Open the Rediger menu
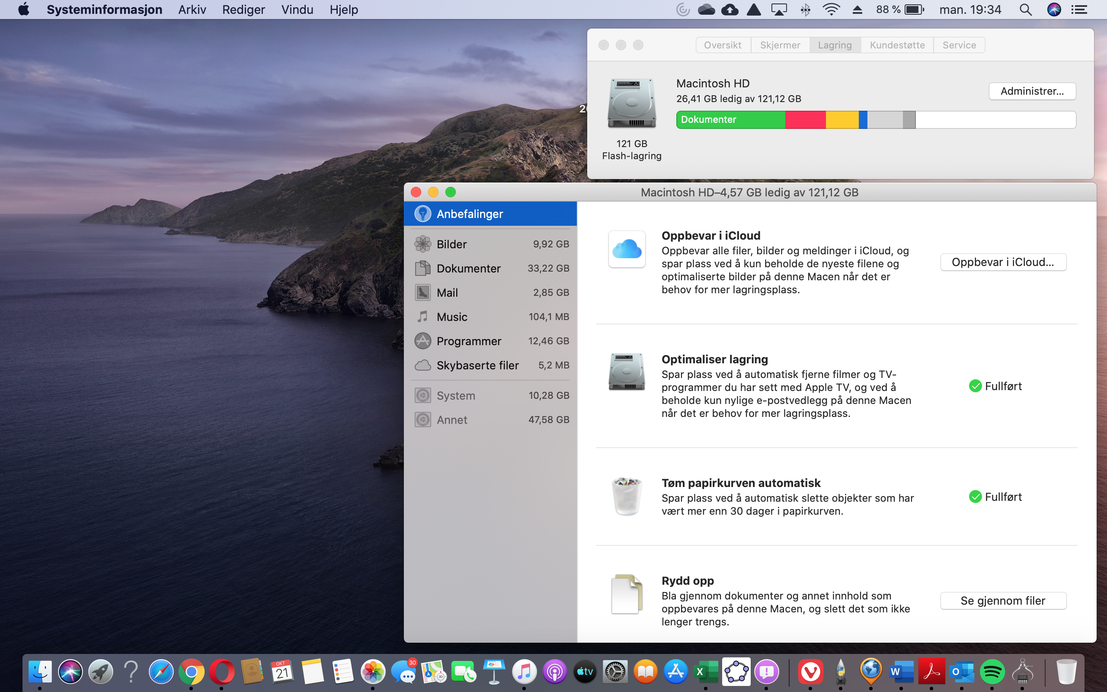 [243, 10]
